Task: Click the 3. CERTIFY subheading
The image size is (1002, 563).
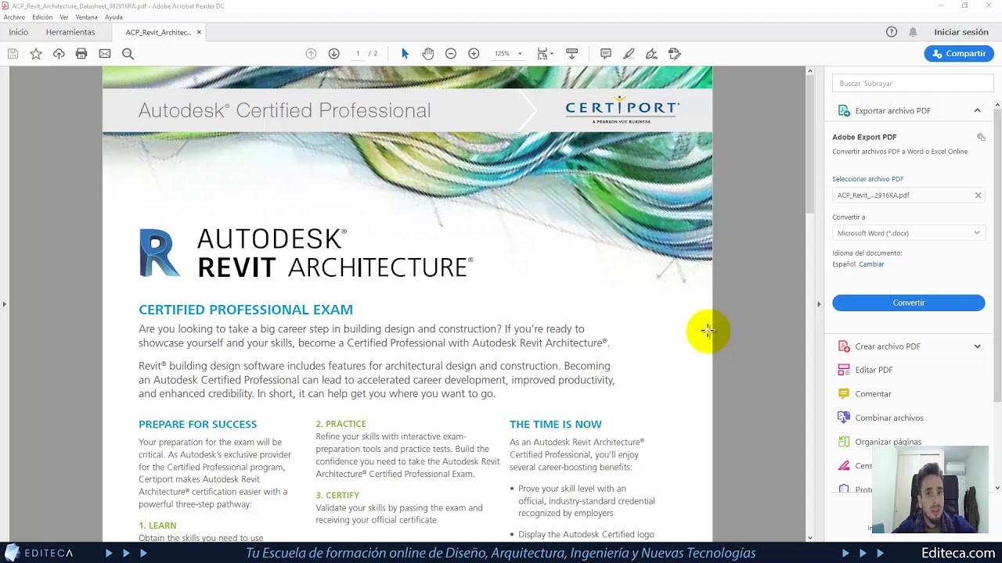Action: 337,495
